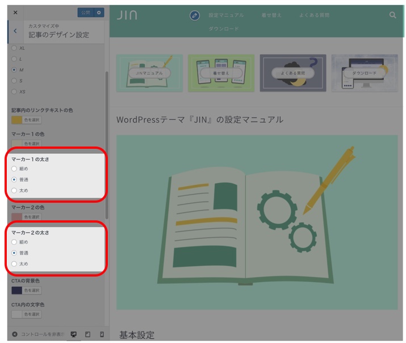
Task: Open the CTAの背景色 color picker
Action: (27, 290)
